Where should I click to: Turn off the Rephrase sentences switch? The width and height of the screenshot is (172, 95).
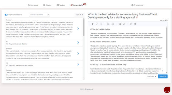point(6,15)
